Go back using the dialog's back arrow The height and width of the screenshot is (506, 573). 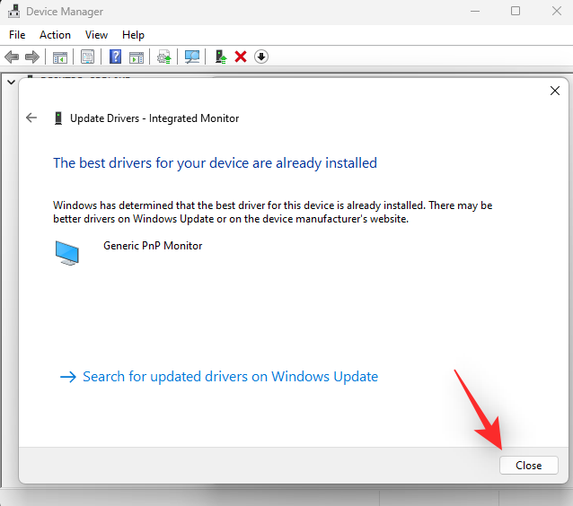click(x=32, y=118)
